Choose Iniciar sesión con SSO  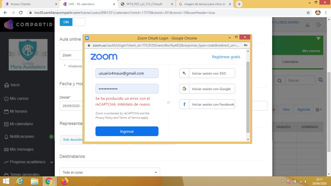[207, 73]
